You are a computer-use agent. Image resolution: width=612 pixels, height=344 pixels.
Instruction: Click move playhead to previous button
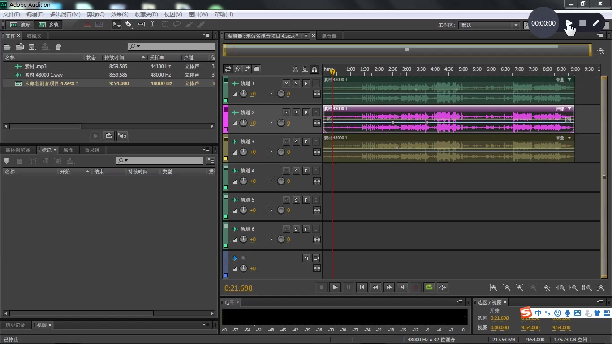[x=362, y=288]
